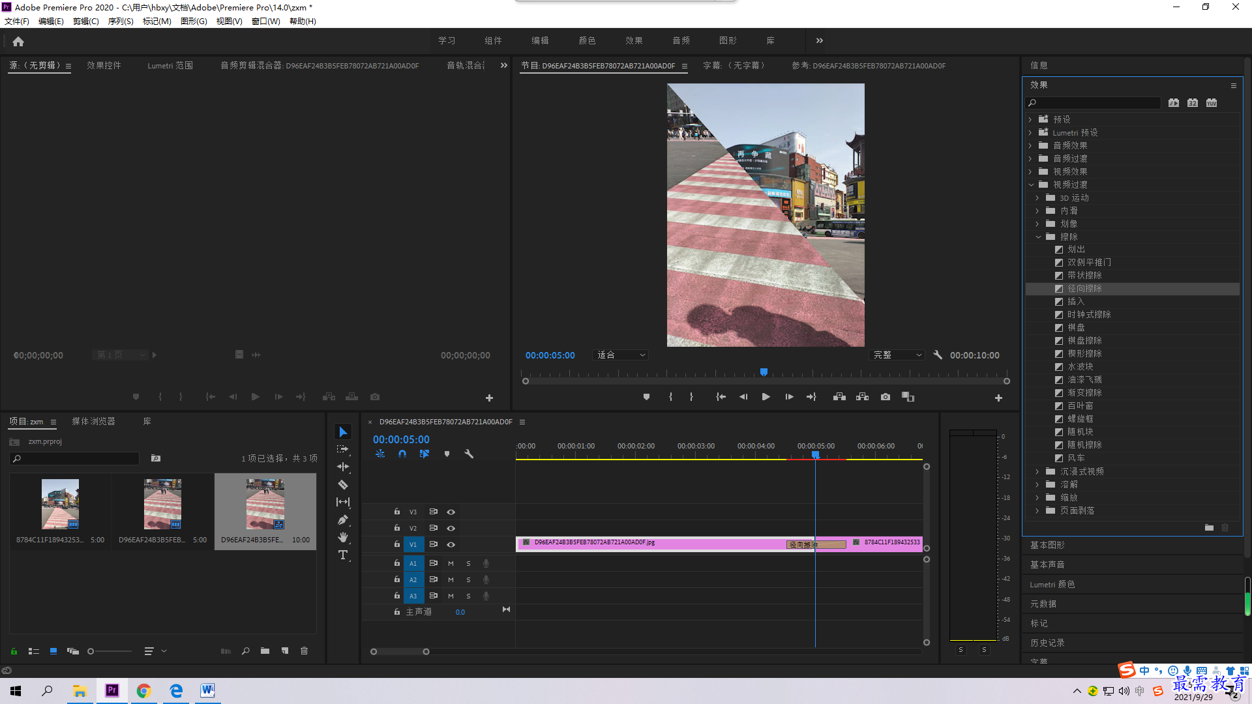The width and height of the screenshot is (1252, 704).
Task: Expand the 预设 effects folder
Action: (1030, 119)
